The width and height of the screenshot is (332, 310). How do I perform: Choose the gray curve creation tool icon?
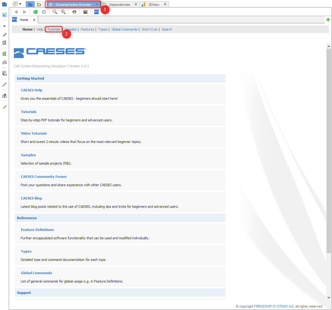tap(4, 34)
